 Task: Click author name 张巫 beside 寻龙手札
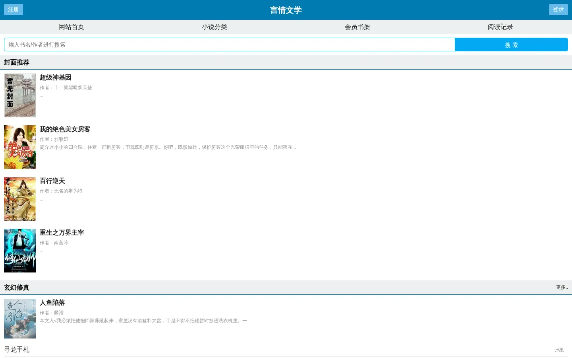click(559, 350)
